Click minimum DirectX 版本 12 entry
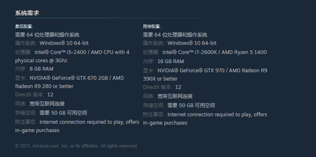 [x=34, y=95]
